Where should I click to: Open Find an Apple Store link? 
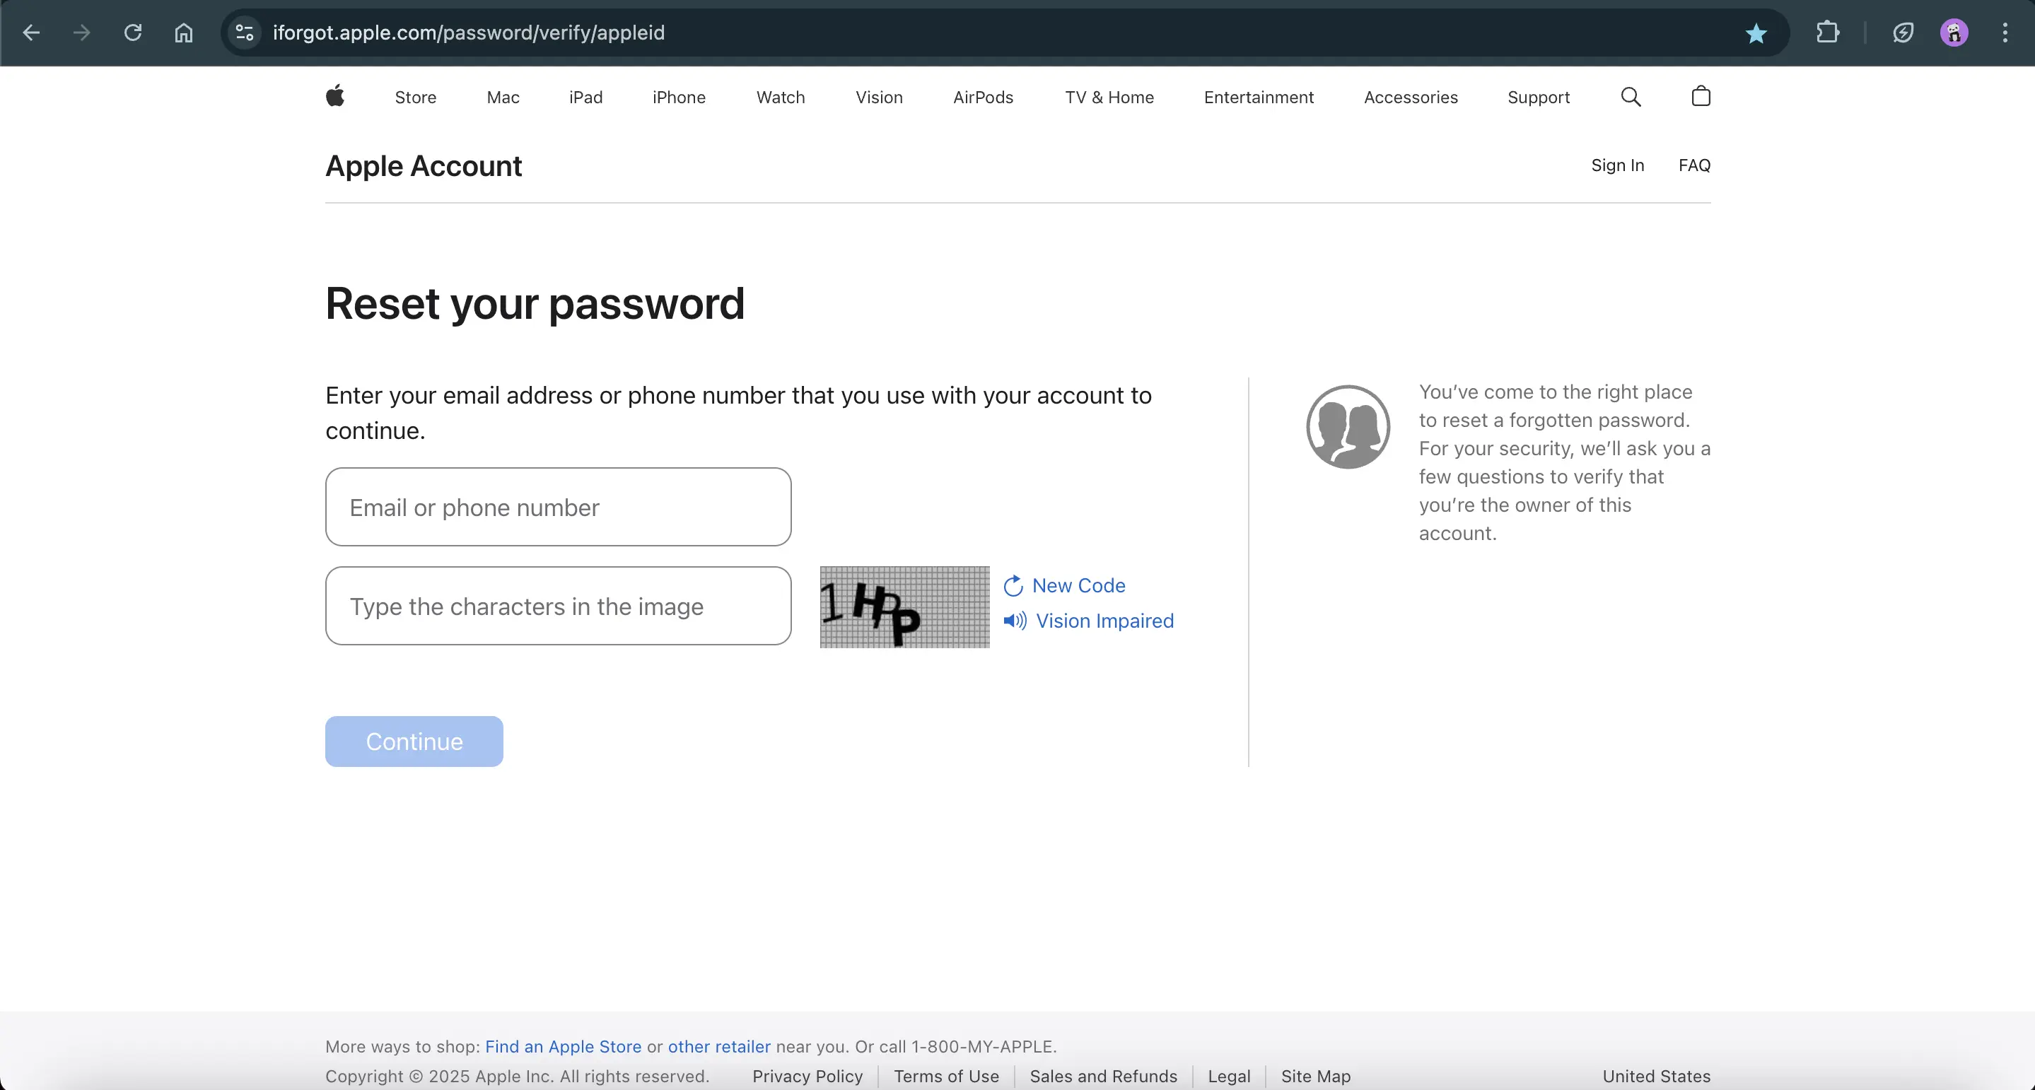pyautogui.click(x=564, y=1045)
